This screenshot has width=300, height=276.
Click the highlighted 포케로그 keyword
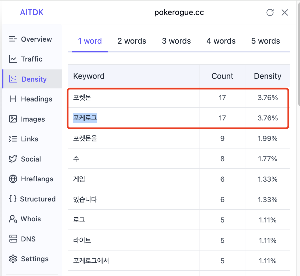85,118
